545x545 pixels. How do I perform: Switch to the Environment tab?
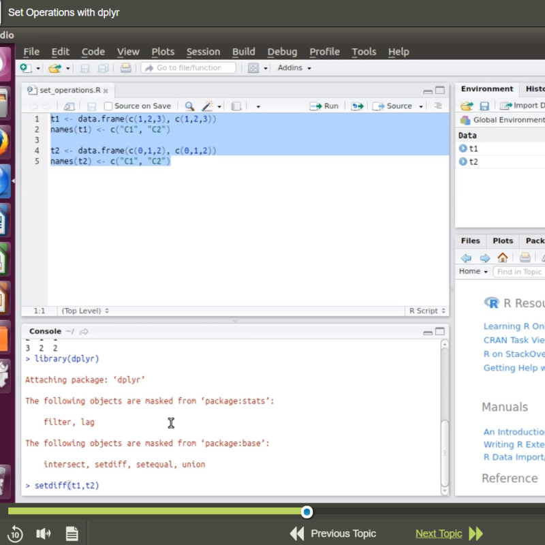click(487, 89)
